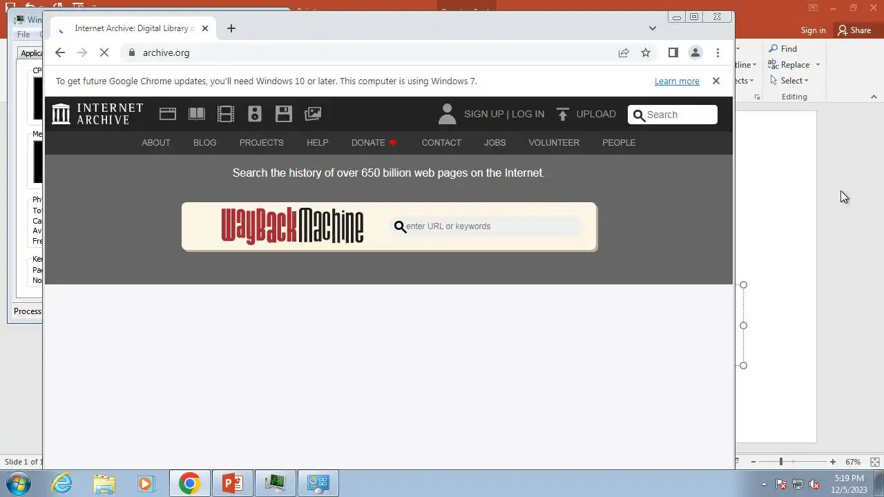The height and width of the screenshot is (497, 884).
Task: Open Chrome tab search dropdown arrow
Action: [653, 28]
